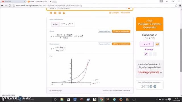182x102 pixels.
Task: Click the purple checkmark progress box
Action: click(x=146, y=54)
